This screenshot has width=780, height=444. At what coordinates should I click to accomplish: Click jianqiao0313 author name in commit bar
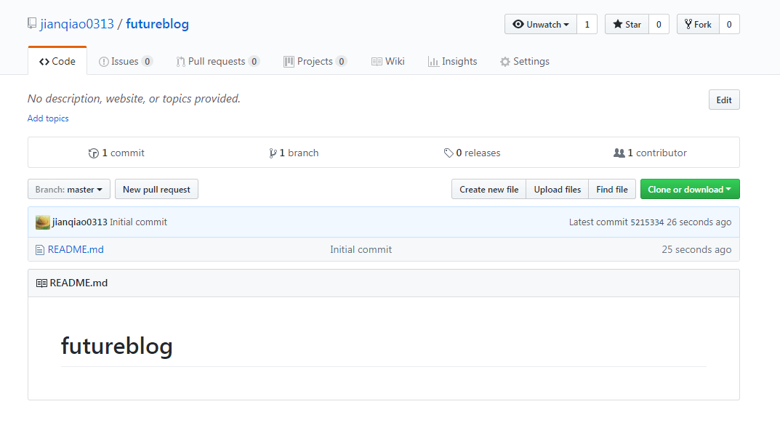(79, 222)
